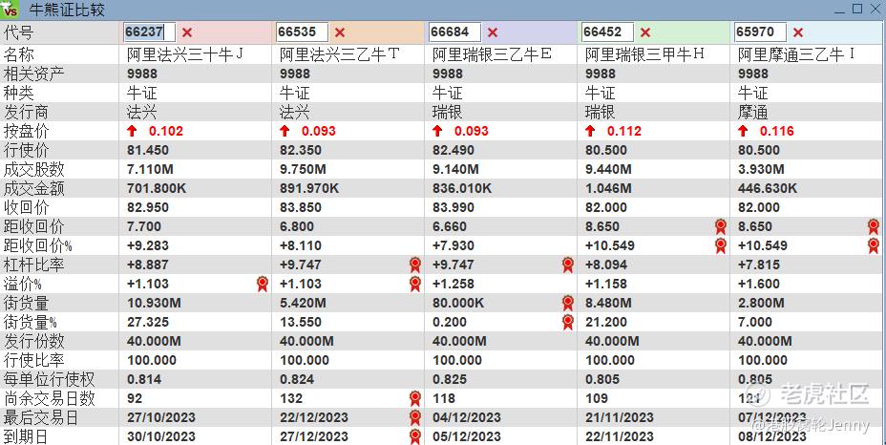Screen dimensions: 886x445
Task: Click turnover value 1.046M
Action: point(608,188)
